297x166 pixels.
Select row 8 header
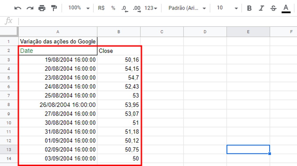point(9,104)
